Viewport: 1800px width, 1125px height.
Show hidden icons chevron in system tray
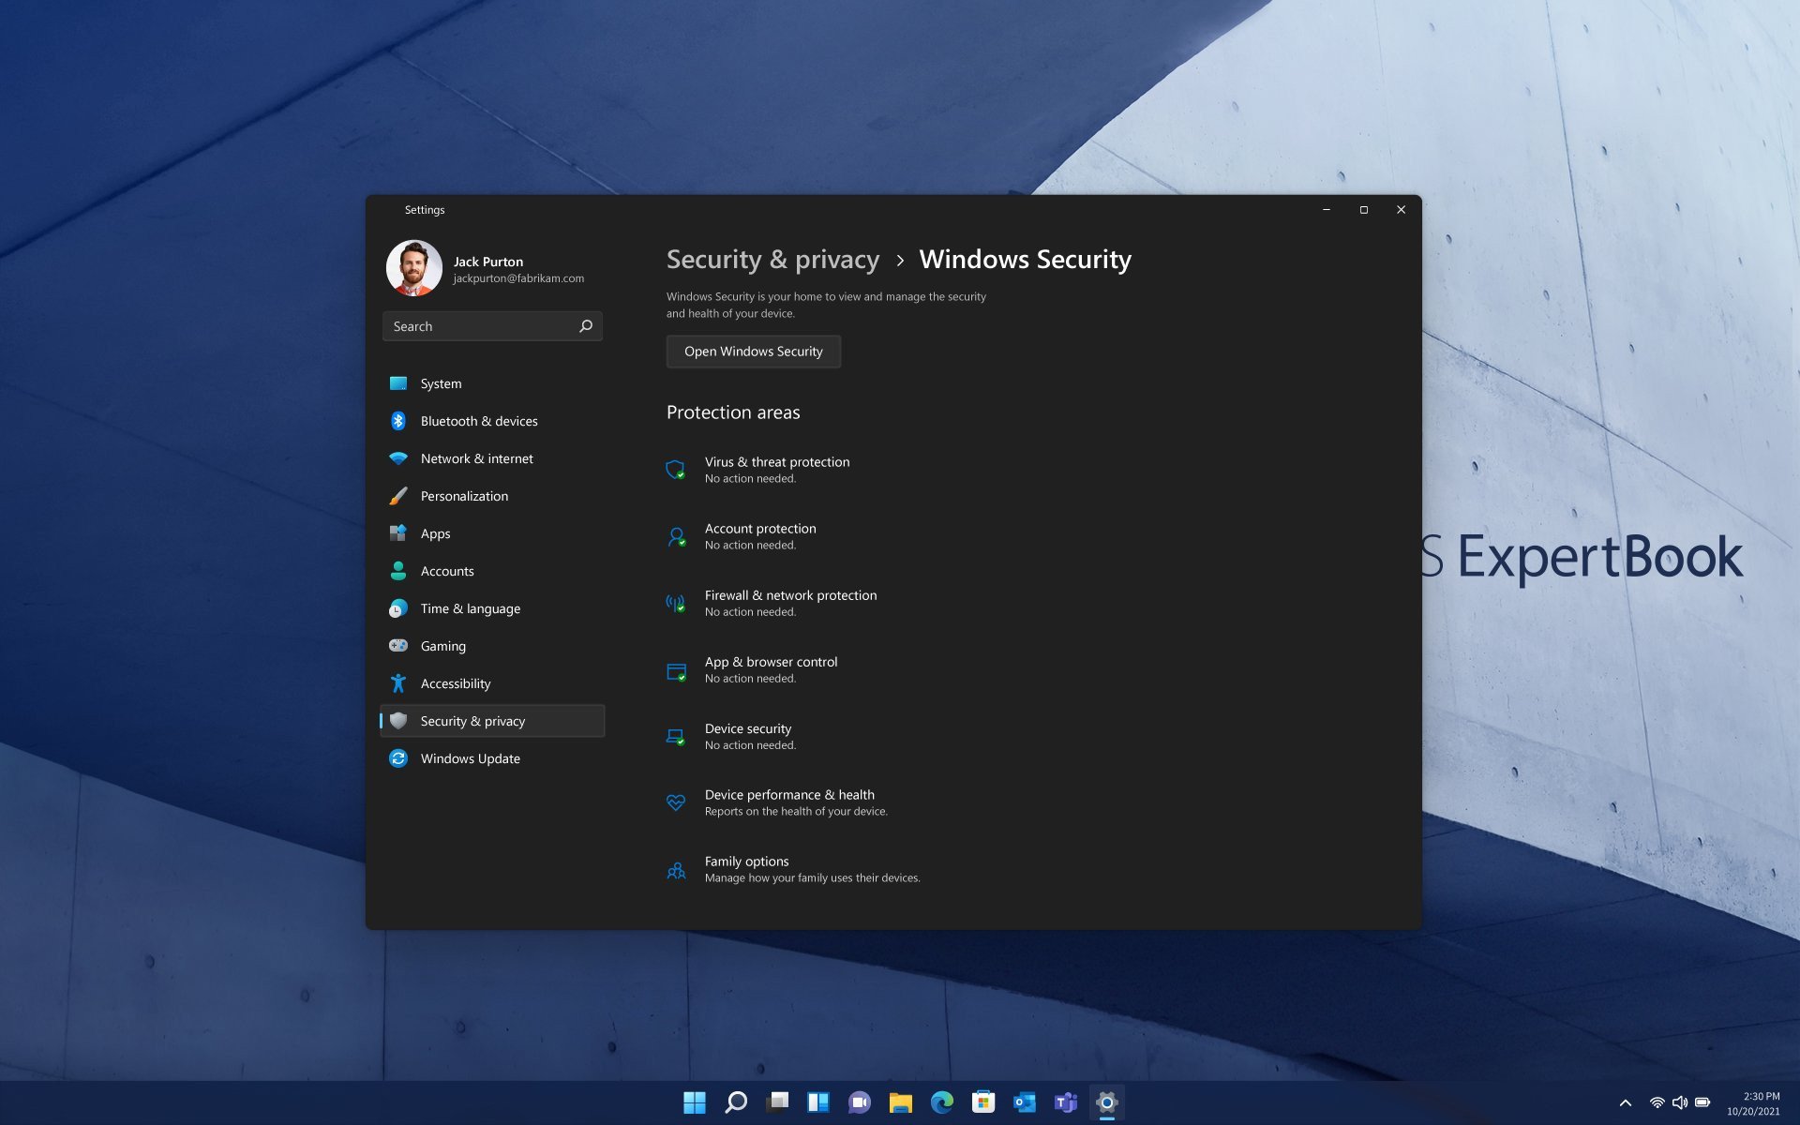tap(1626, 1102)
